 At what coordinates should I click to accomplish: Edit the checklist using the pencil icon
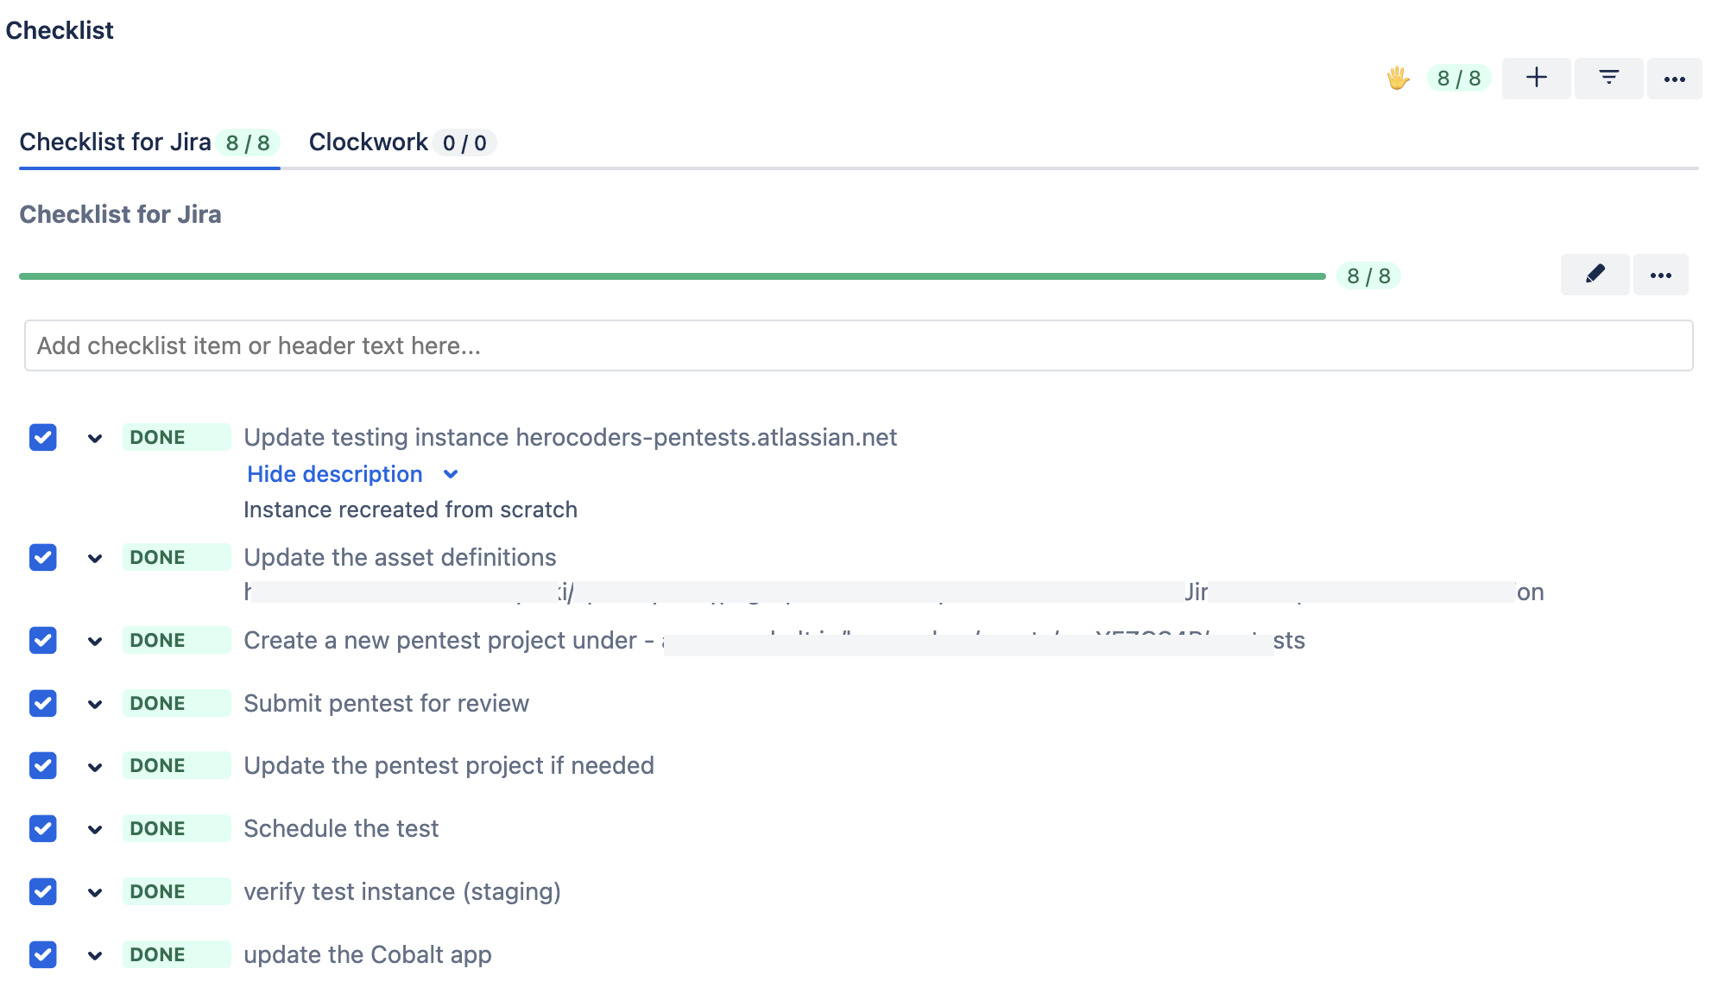tap(1595, 275)
